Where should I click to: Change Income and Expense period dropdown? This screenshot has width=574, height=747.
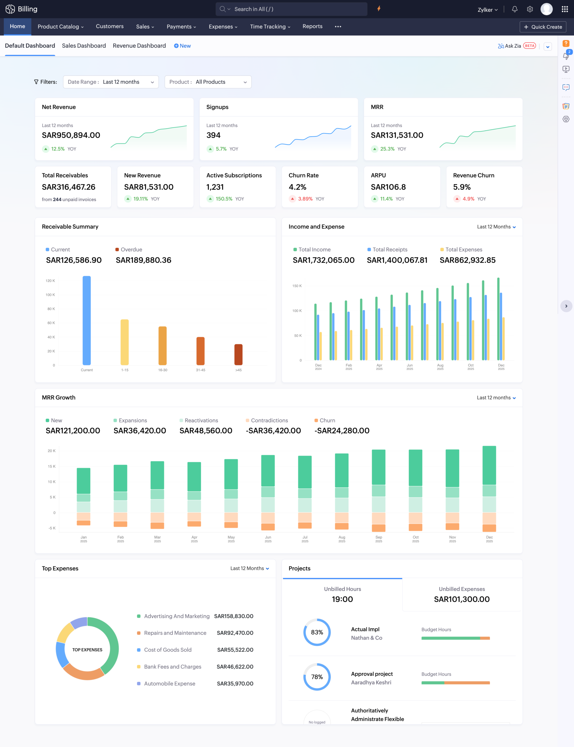[x=496, y=227]
